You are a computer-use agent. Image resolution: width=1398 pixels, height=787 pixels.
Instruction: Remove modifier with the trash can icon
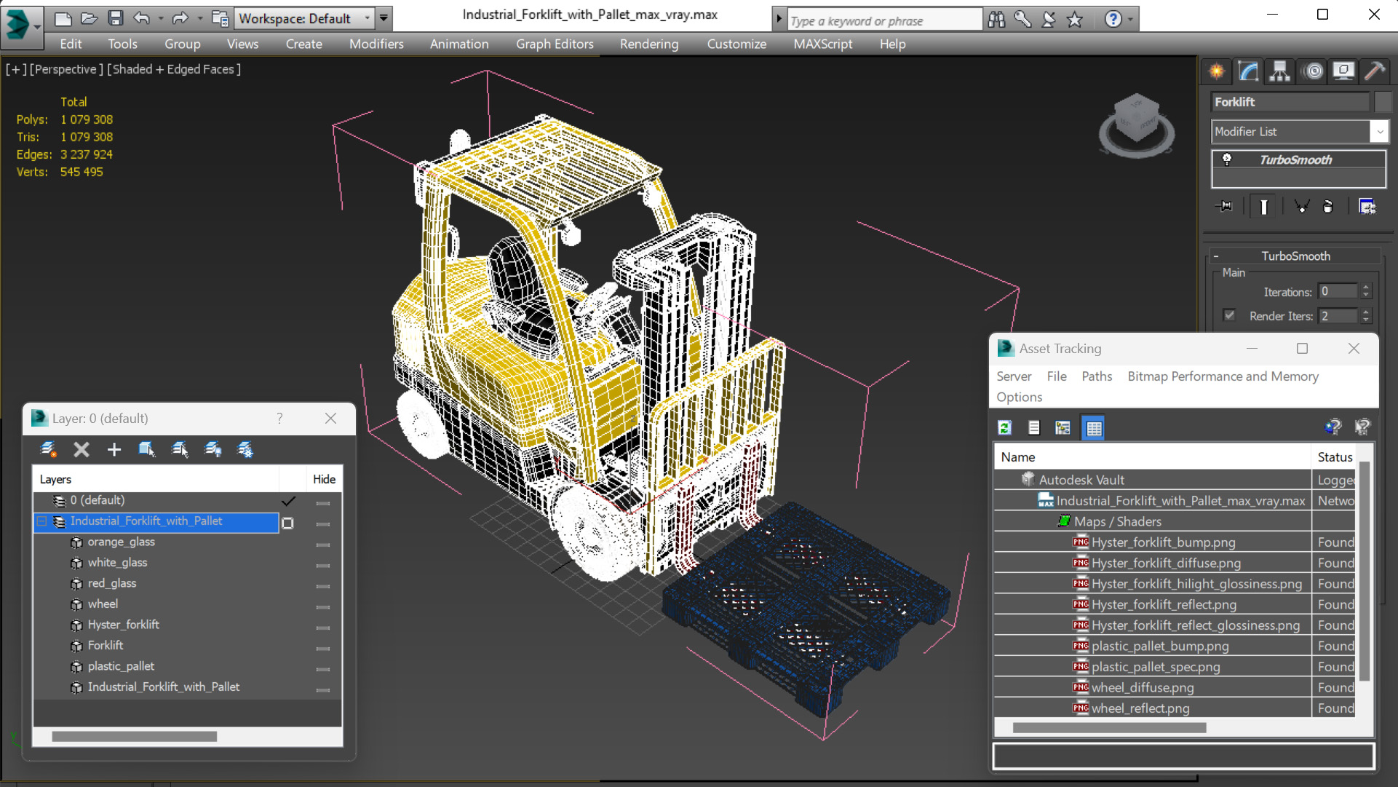coord(1327,207)
